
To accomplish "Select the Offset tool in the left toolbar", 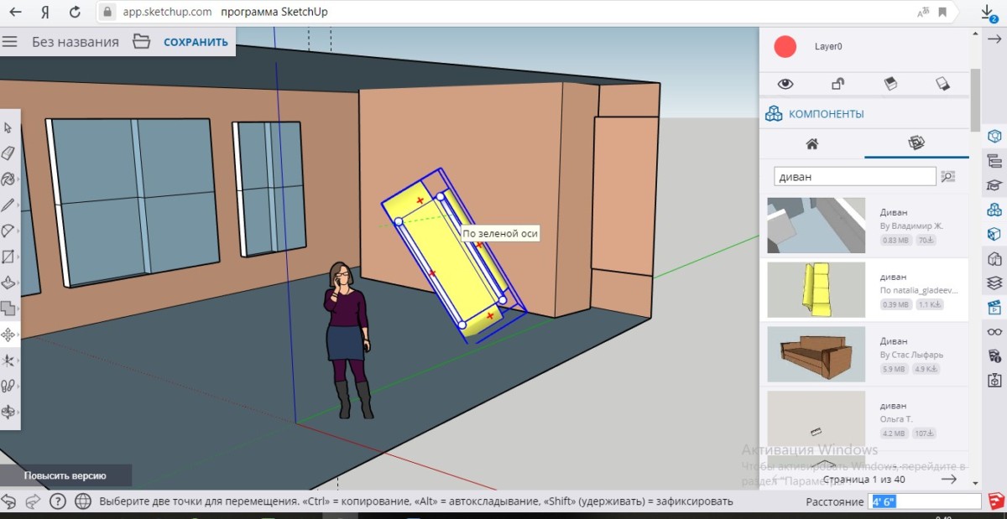I will [x=8, y=309].
